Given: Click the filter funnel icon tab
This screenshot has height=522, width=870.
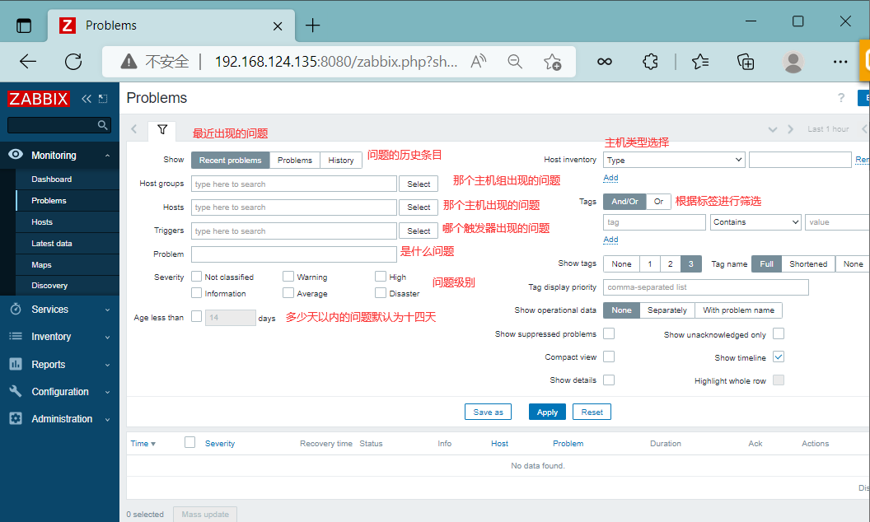Looking at the screenshot, I should (162, 130).
